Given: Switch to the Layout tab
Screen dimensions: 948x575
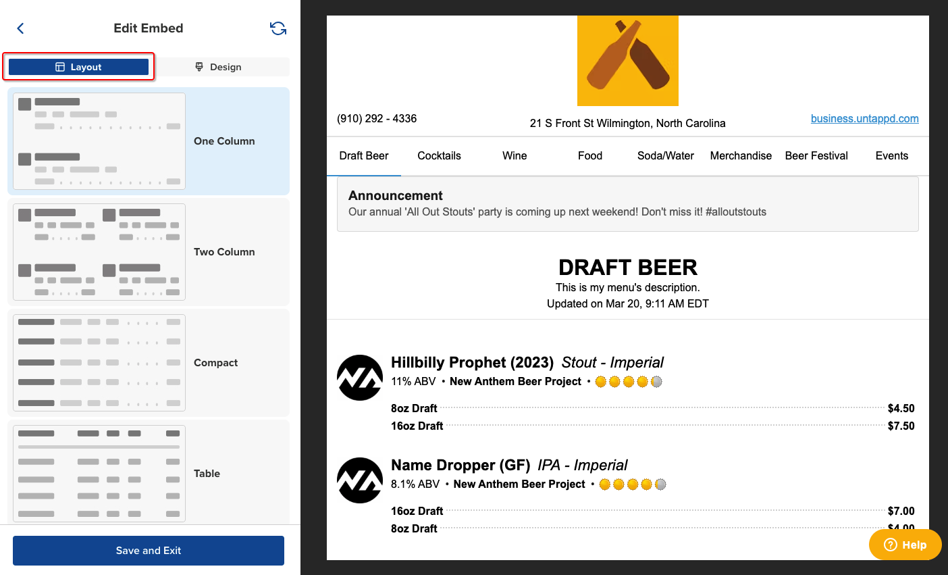Looking at the screenshot, I should pos(78,67).
